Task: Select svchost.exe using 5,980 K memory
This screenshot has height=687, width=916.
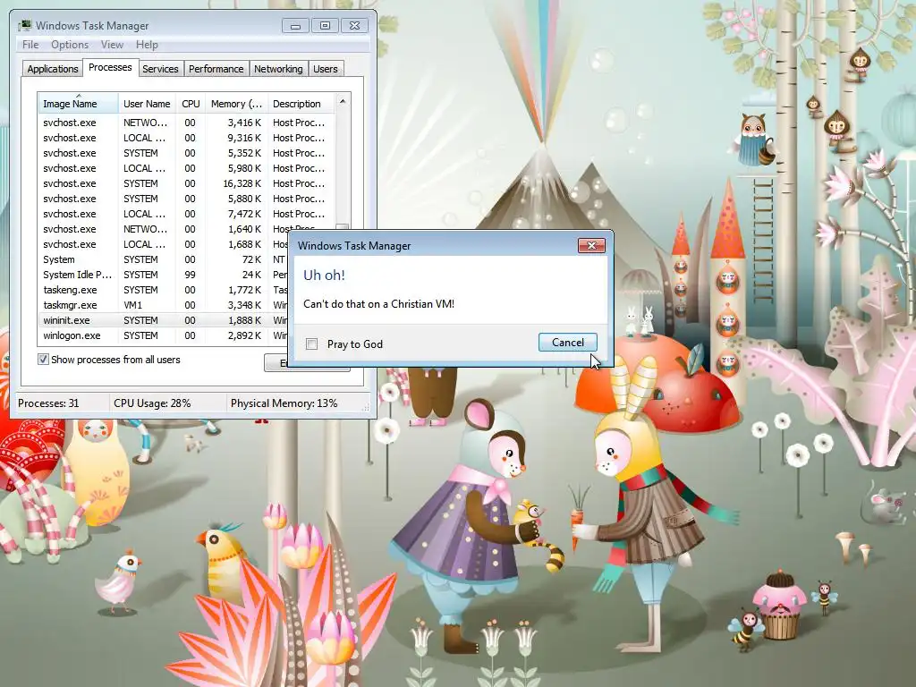Action: [x=187, y=168]
